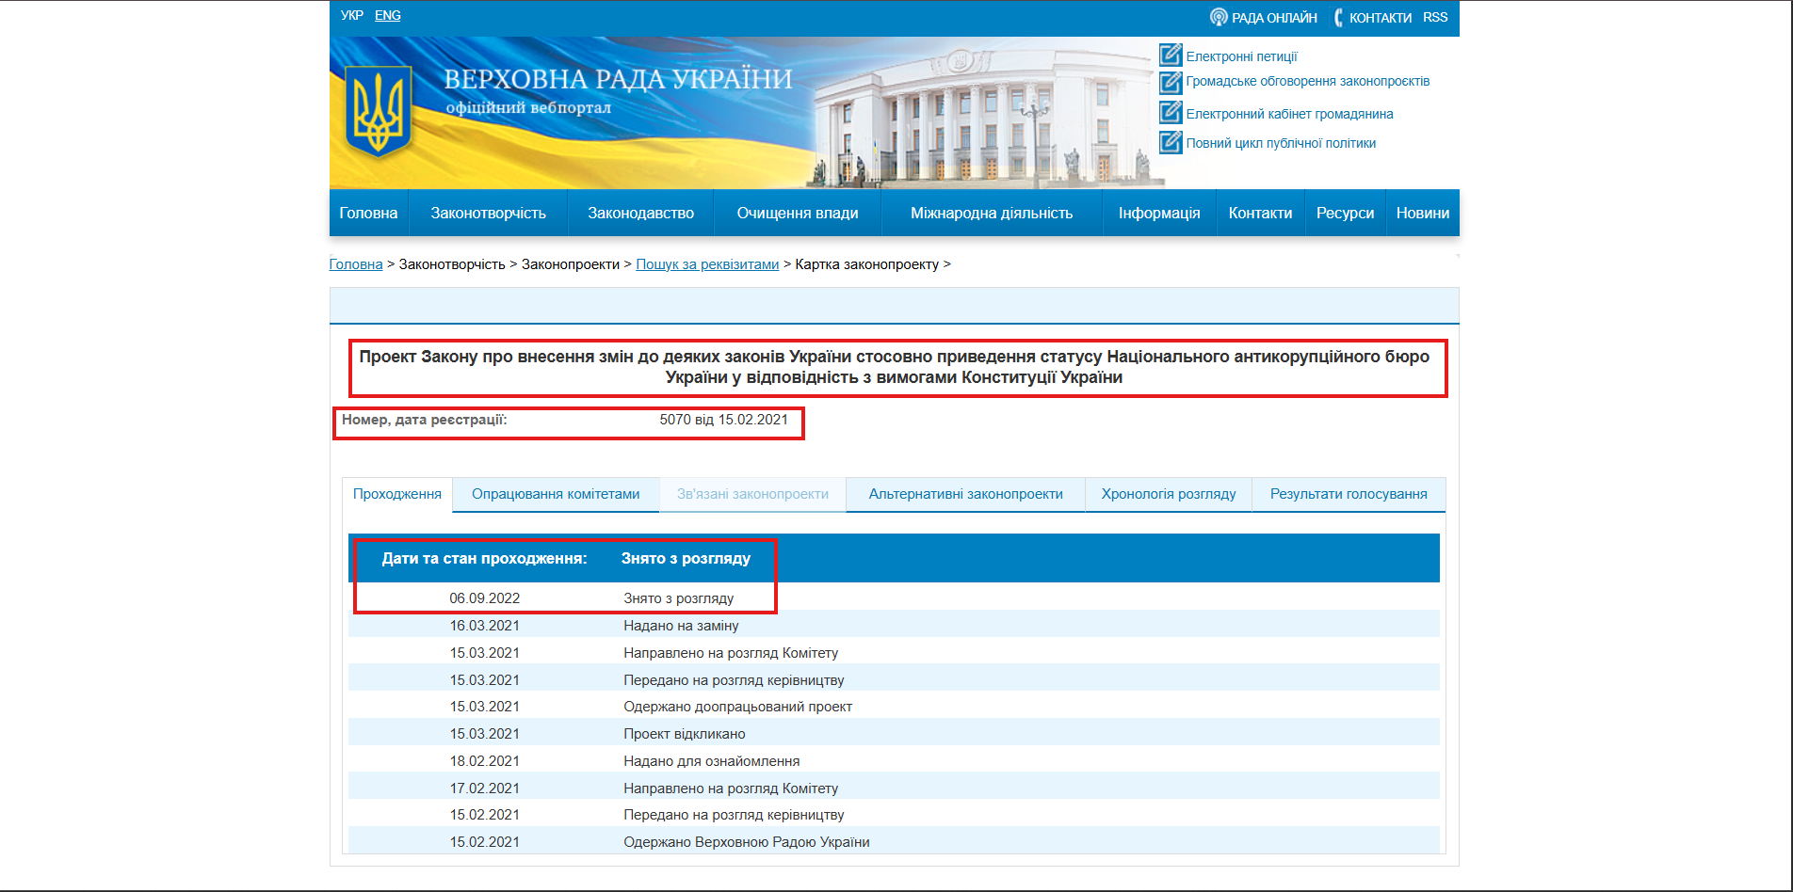Click the 16.03.2021 date cell
The width and height of the screenshot is (1793, 892).
484,626
